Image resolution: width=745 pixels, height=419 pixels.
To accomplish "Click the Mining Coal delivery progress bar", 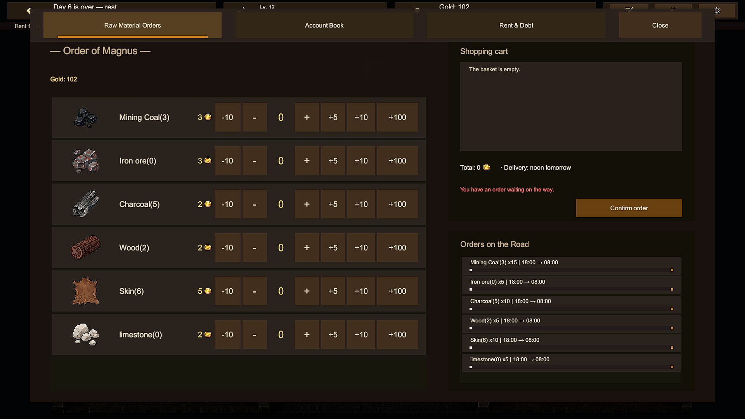I will [571, 270].
